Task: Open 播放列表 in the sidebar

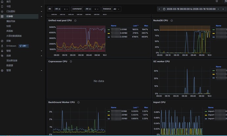Action: [x=11, y=21]
